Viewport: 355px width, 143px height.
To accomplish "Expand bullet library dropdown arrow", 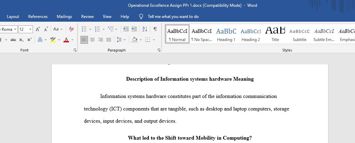I will point(90,29).
